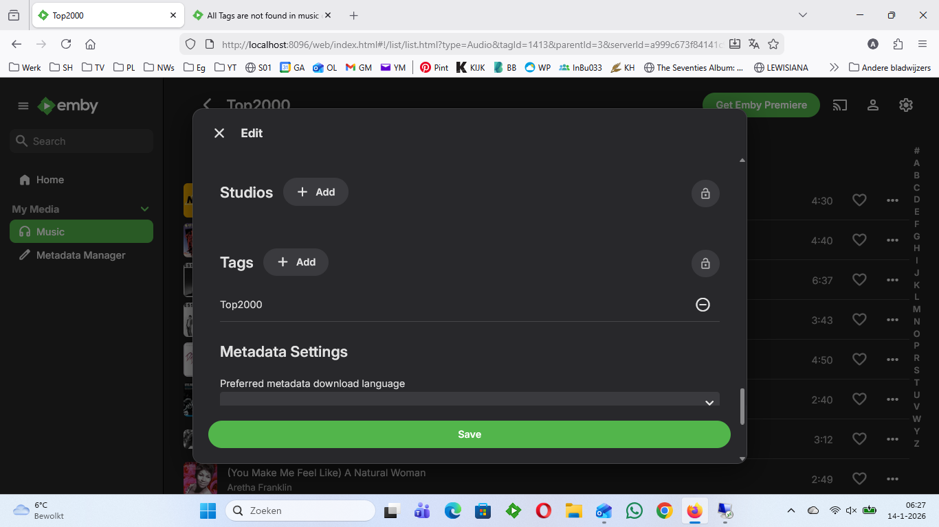
Task: Open File Explorer from the taskbar
Action: (x=573, y=511)
